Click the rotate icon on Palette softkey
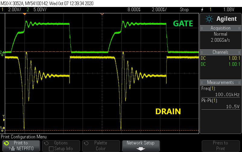This screenshot has height=152, width=242. (x=86, y=143)
